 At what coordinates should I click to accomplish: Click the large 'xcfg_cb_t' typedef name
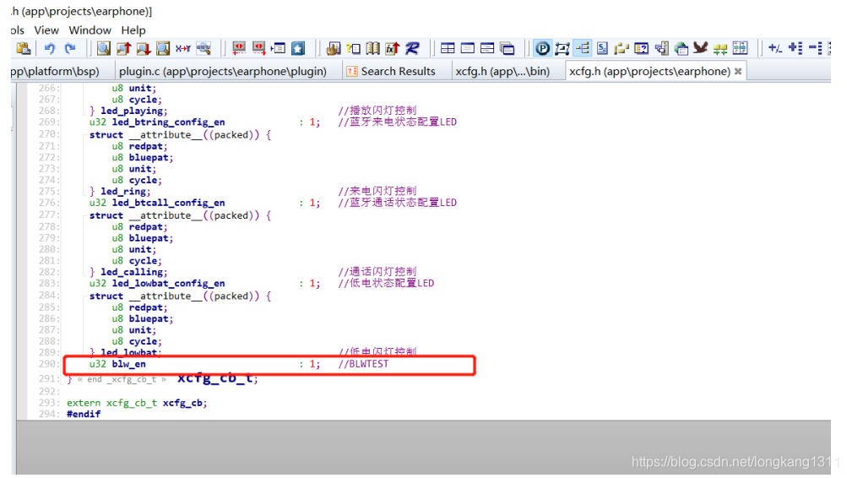[214, 378]
